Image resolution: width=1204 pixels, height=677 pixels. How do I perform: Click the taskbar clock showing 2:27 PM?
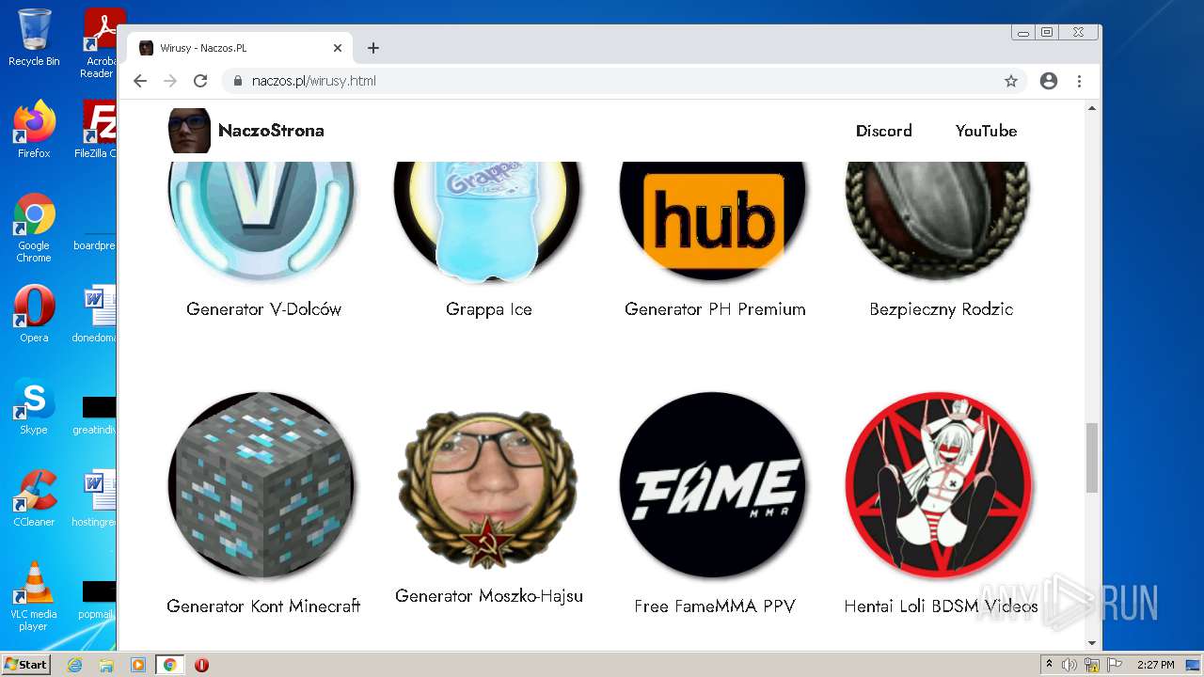(1155, 665)
